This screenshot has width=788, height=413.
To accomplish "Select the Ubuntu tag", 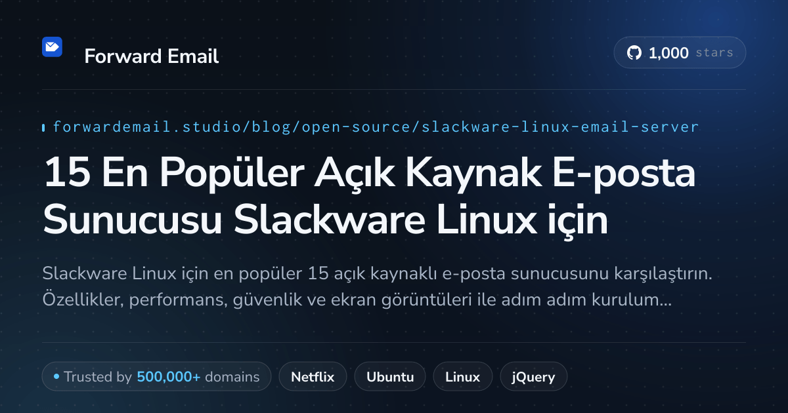I will coord(390,377).
